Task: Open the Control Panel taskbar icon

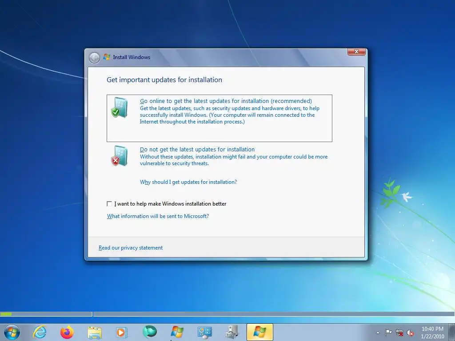Action: click(x=204, y=332)
